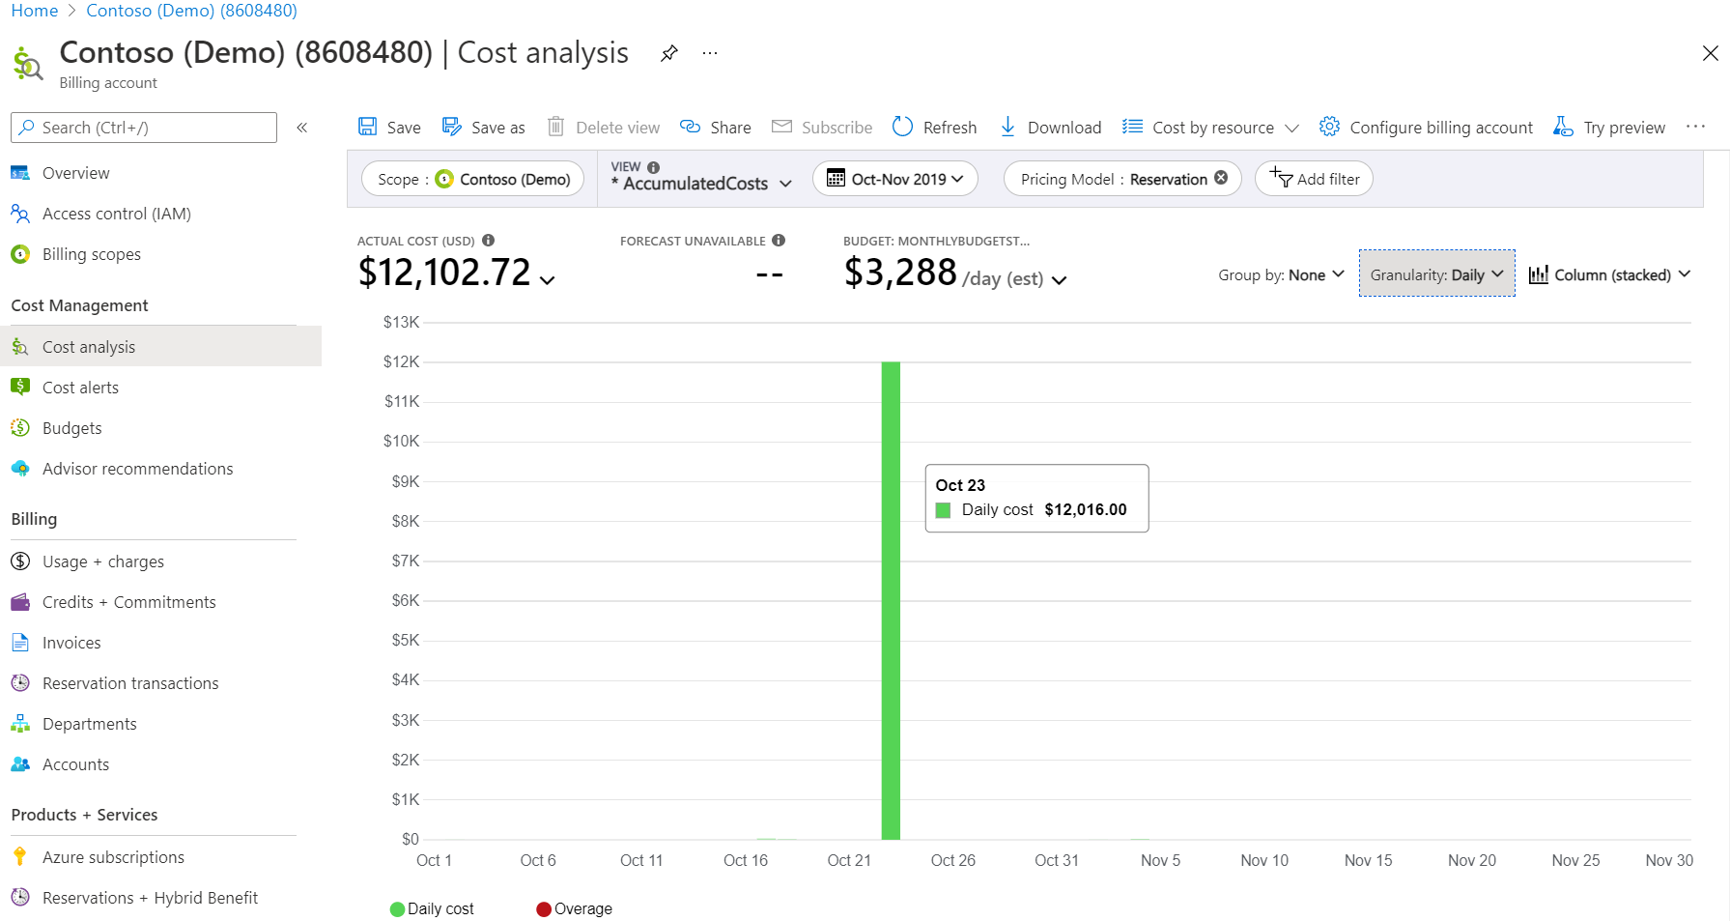
Task: Click the Save as icon
Action: point(452,127)
